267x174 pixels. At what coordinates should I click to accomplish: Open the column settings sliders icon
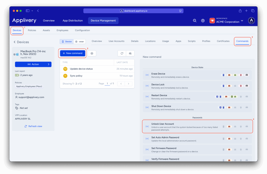click(x=130, y=53)
